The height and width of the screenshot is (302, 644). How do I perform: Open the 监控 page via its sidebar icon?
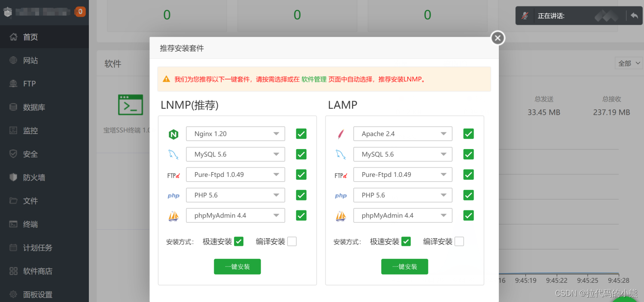(29, 130)
